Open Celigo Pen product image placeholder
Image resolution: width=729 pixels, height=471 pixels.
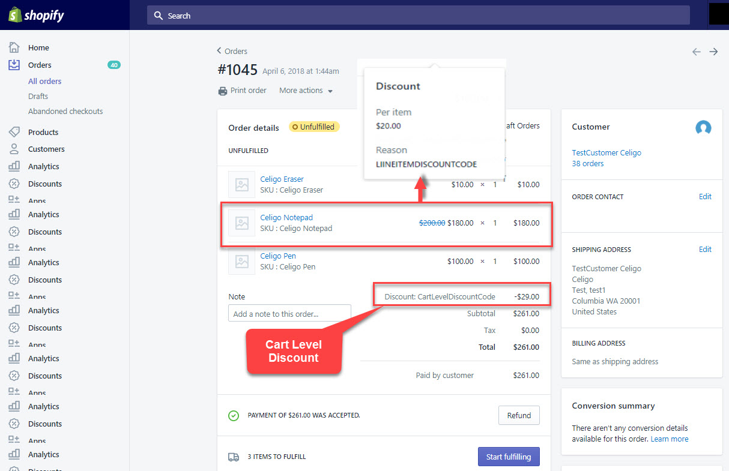pos(242,261)
